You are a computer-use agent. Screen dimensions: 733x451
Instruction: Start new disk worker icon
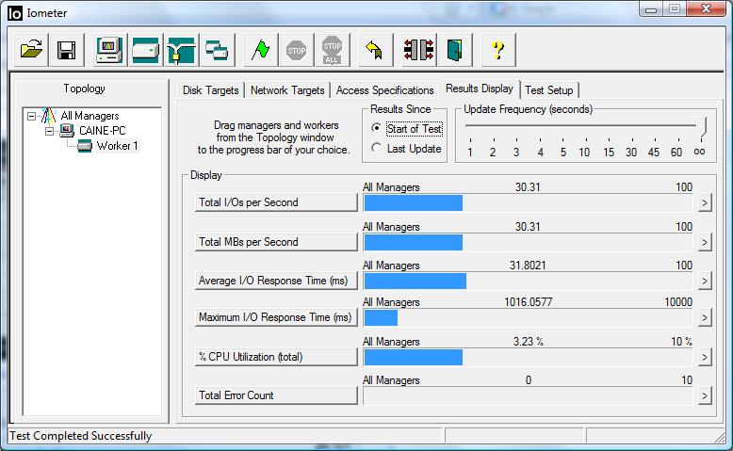pos(145,50)
